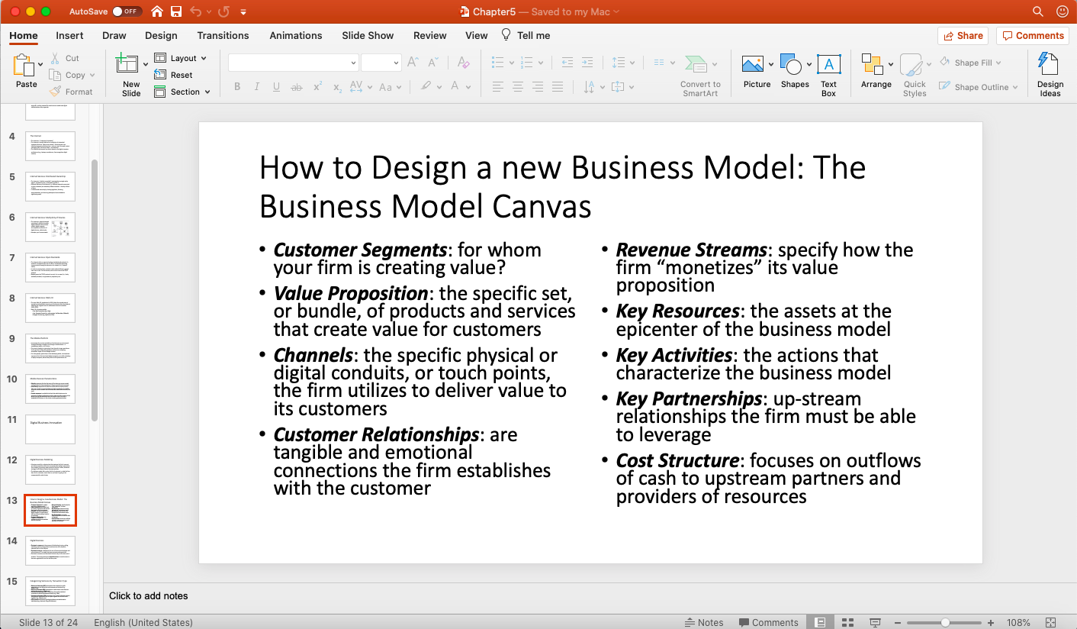
Task: Open the Transitions tab
Action: pos(223,35)
